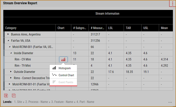The height and width of the screenshot is (107, 176).
Task: Open the three-dot report options menu
Action: (x=173, y=4)
